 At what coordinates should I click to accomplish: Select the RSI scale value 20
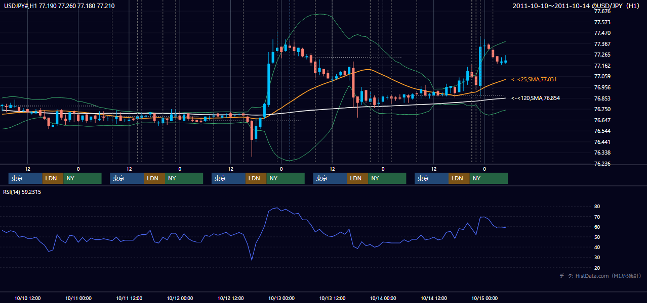[597, 268]
